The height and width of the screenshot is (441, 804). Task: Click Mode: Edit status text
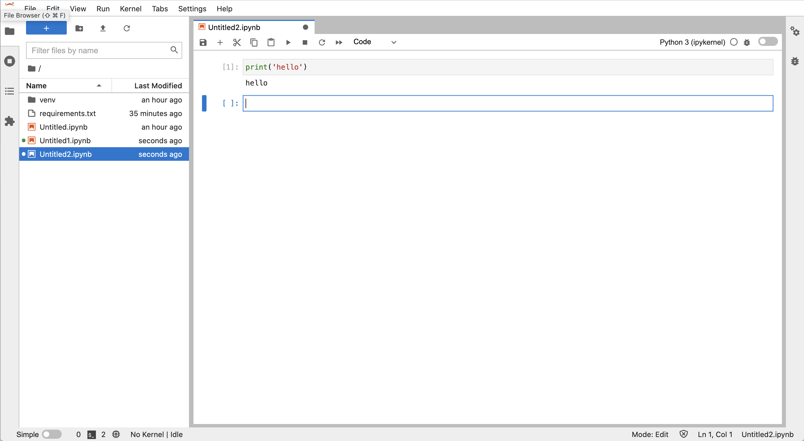tap(650, 434)
